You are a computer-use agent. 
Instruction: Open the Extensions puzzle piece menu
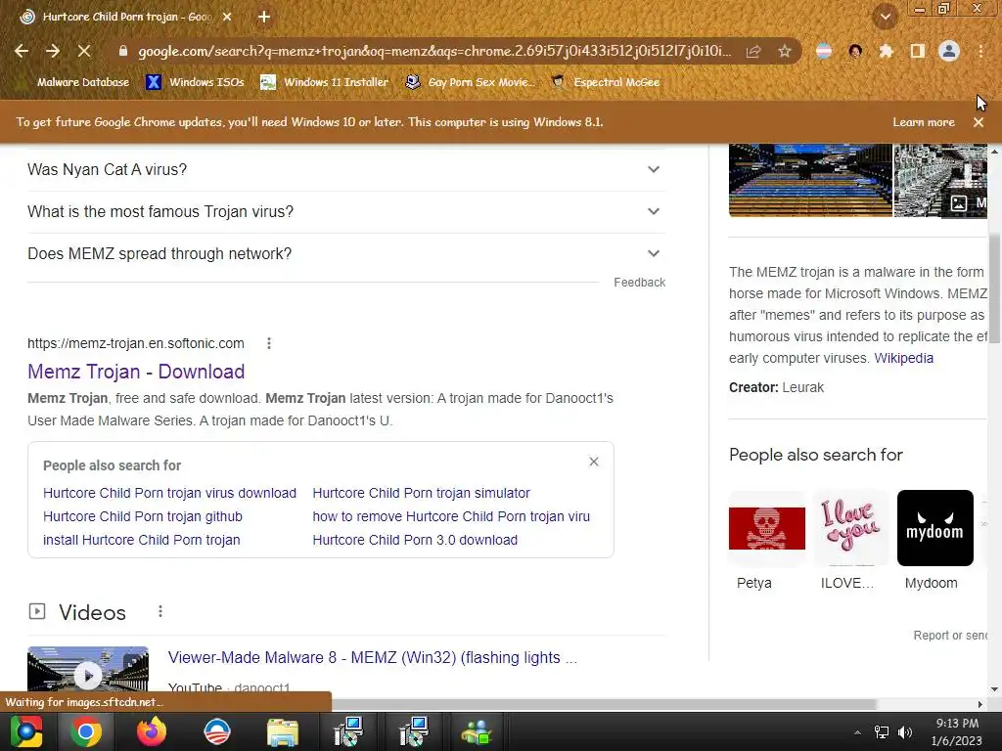pos(886,51)
